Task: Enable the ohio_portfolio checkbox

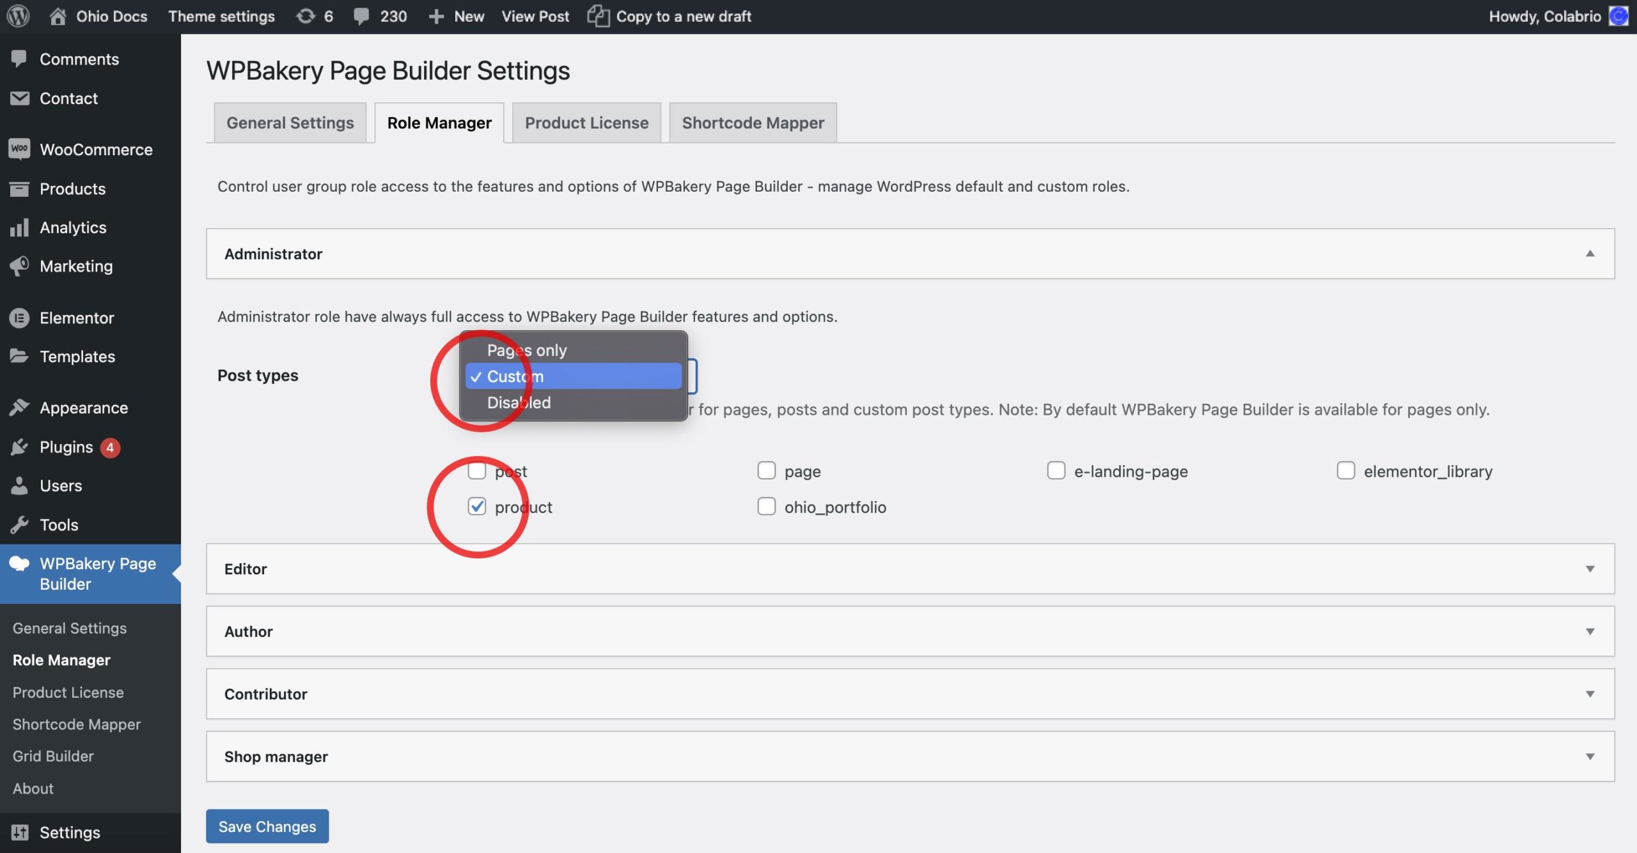Action: (767, 506)
